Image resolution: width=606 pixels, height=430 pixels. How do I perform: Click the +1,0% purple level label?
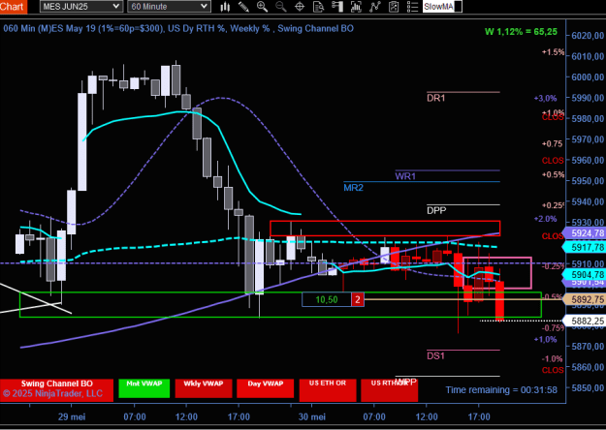click(x=545, y=339)
